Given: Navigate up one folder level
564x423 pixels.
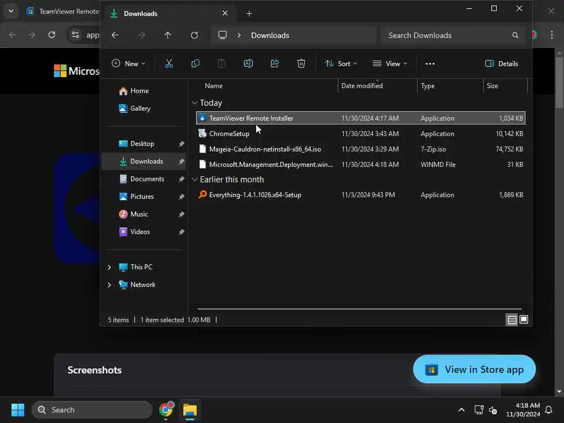Looking at the screenshot, I should (x=168, y=35).
